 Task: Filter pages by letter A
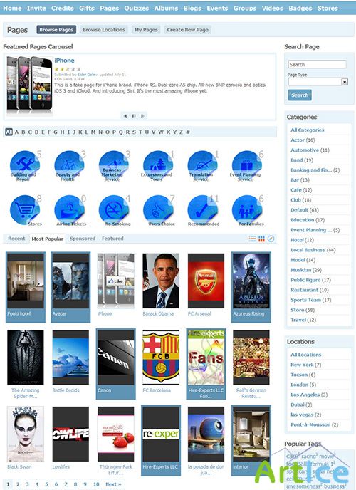16,132
